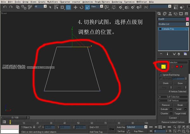
Task: Click the Play Animation button
Action: (x=160, y=127)
